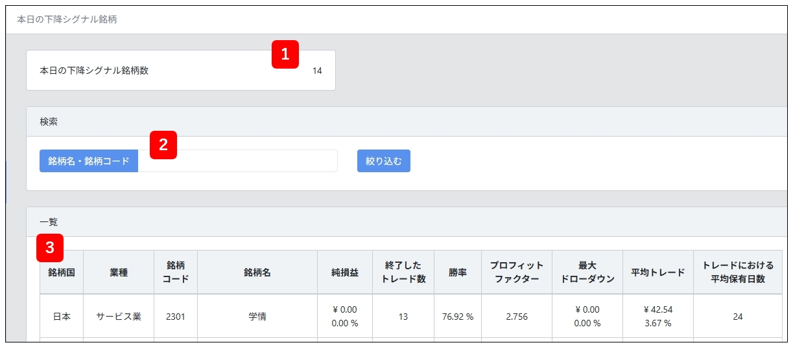Select the 平均トレード column header
Screen dimensions: 793x347
[657, 273]
